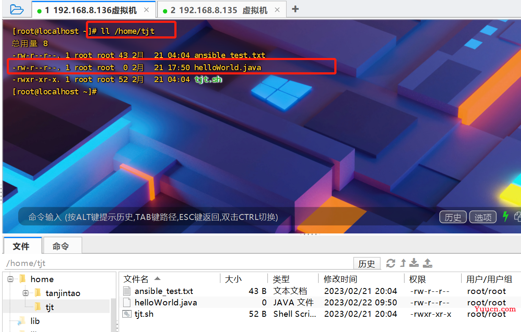Select ansible_test.txt file name

click(x=164, y=291)
